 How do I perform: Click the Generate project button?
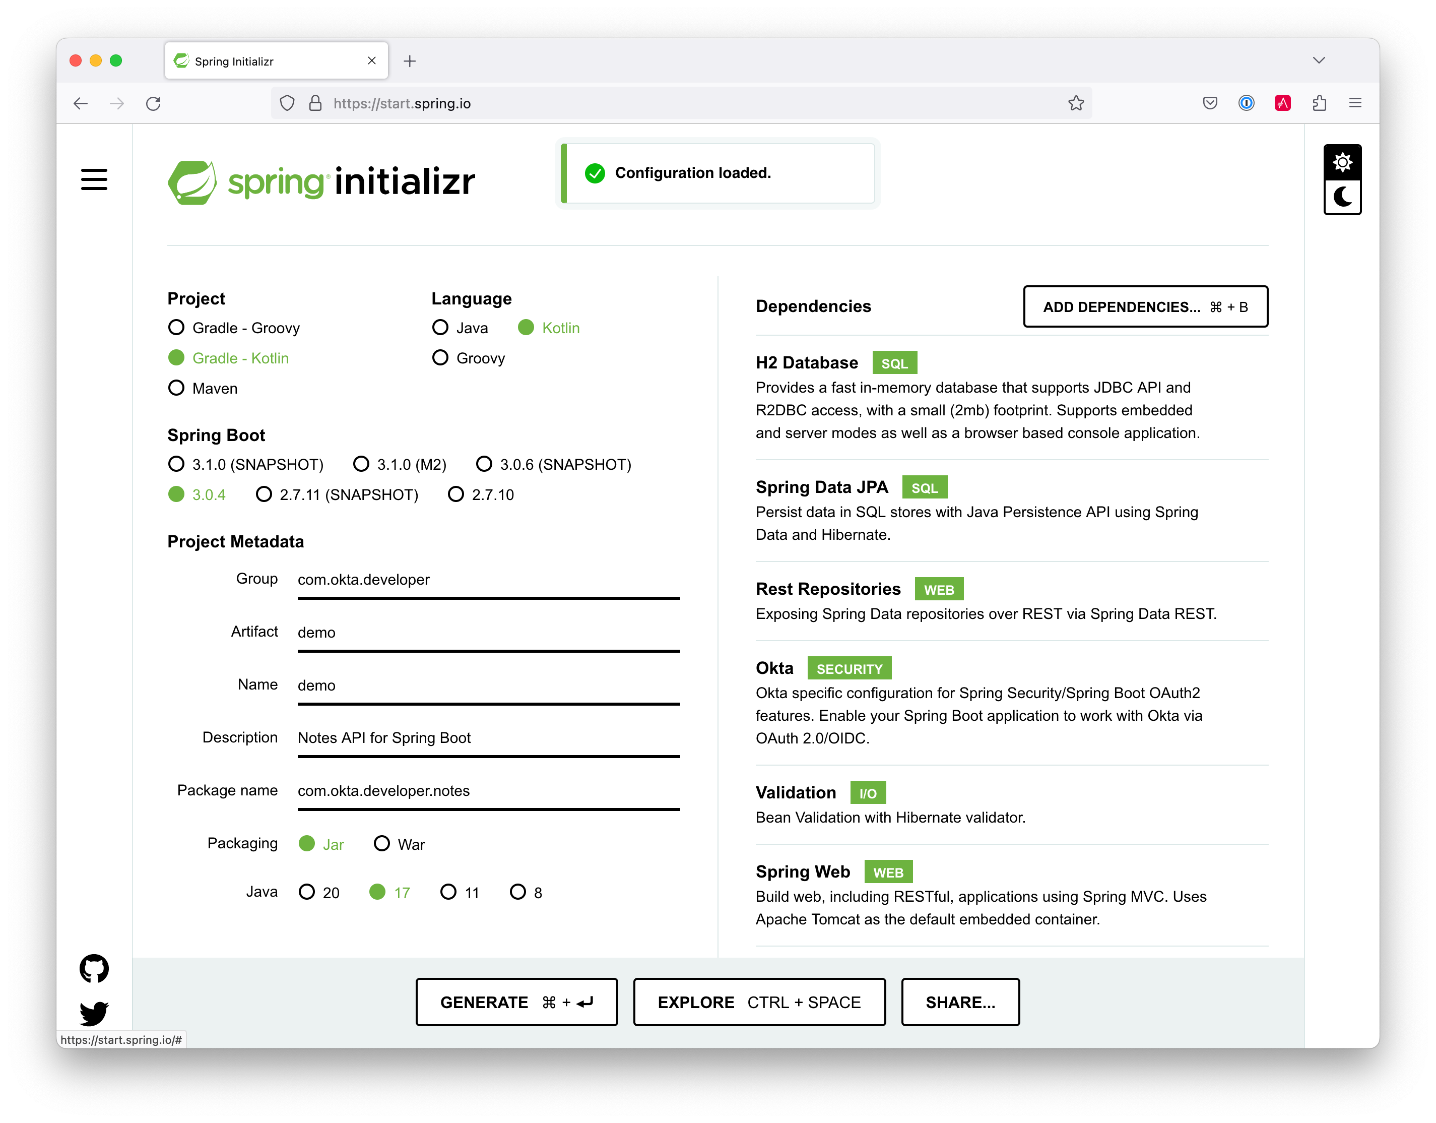[x=517, y=1002]
